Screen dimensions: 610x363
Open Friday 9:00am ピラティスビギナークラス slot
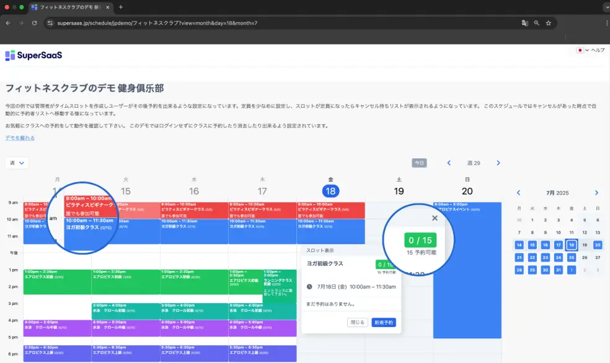coord(330,210)
